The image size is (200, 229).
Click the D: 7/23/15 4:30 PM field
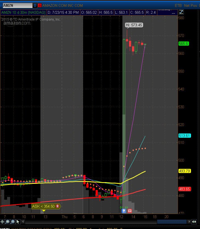(63, 12)
